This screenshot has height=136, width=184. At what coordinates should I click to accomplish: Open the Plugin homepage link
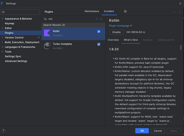pyautogui.click(x=120, y=26)
